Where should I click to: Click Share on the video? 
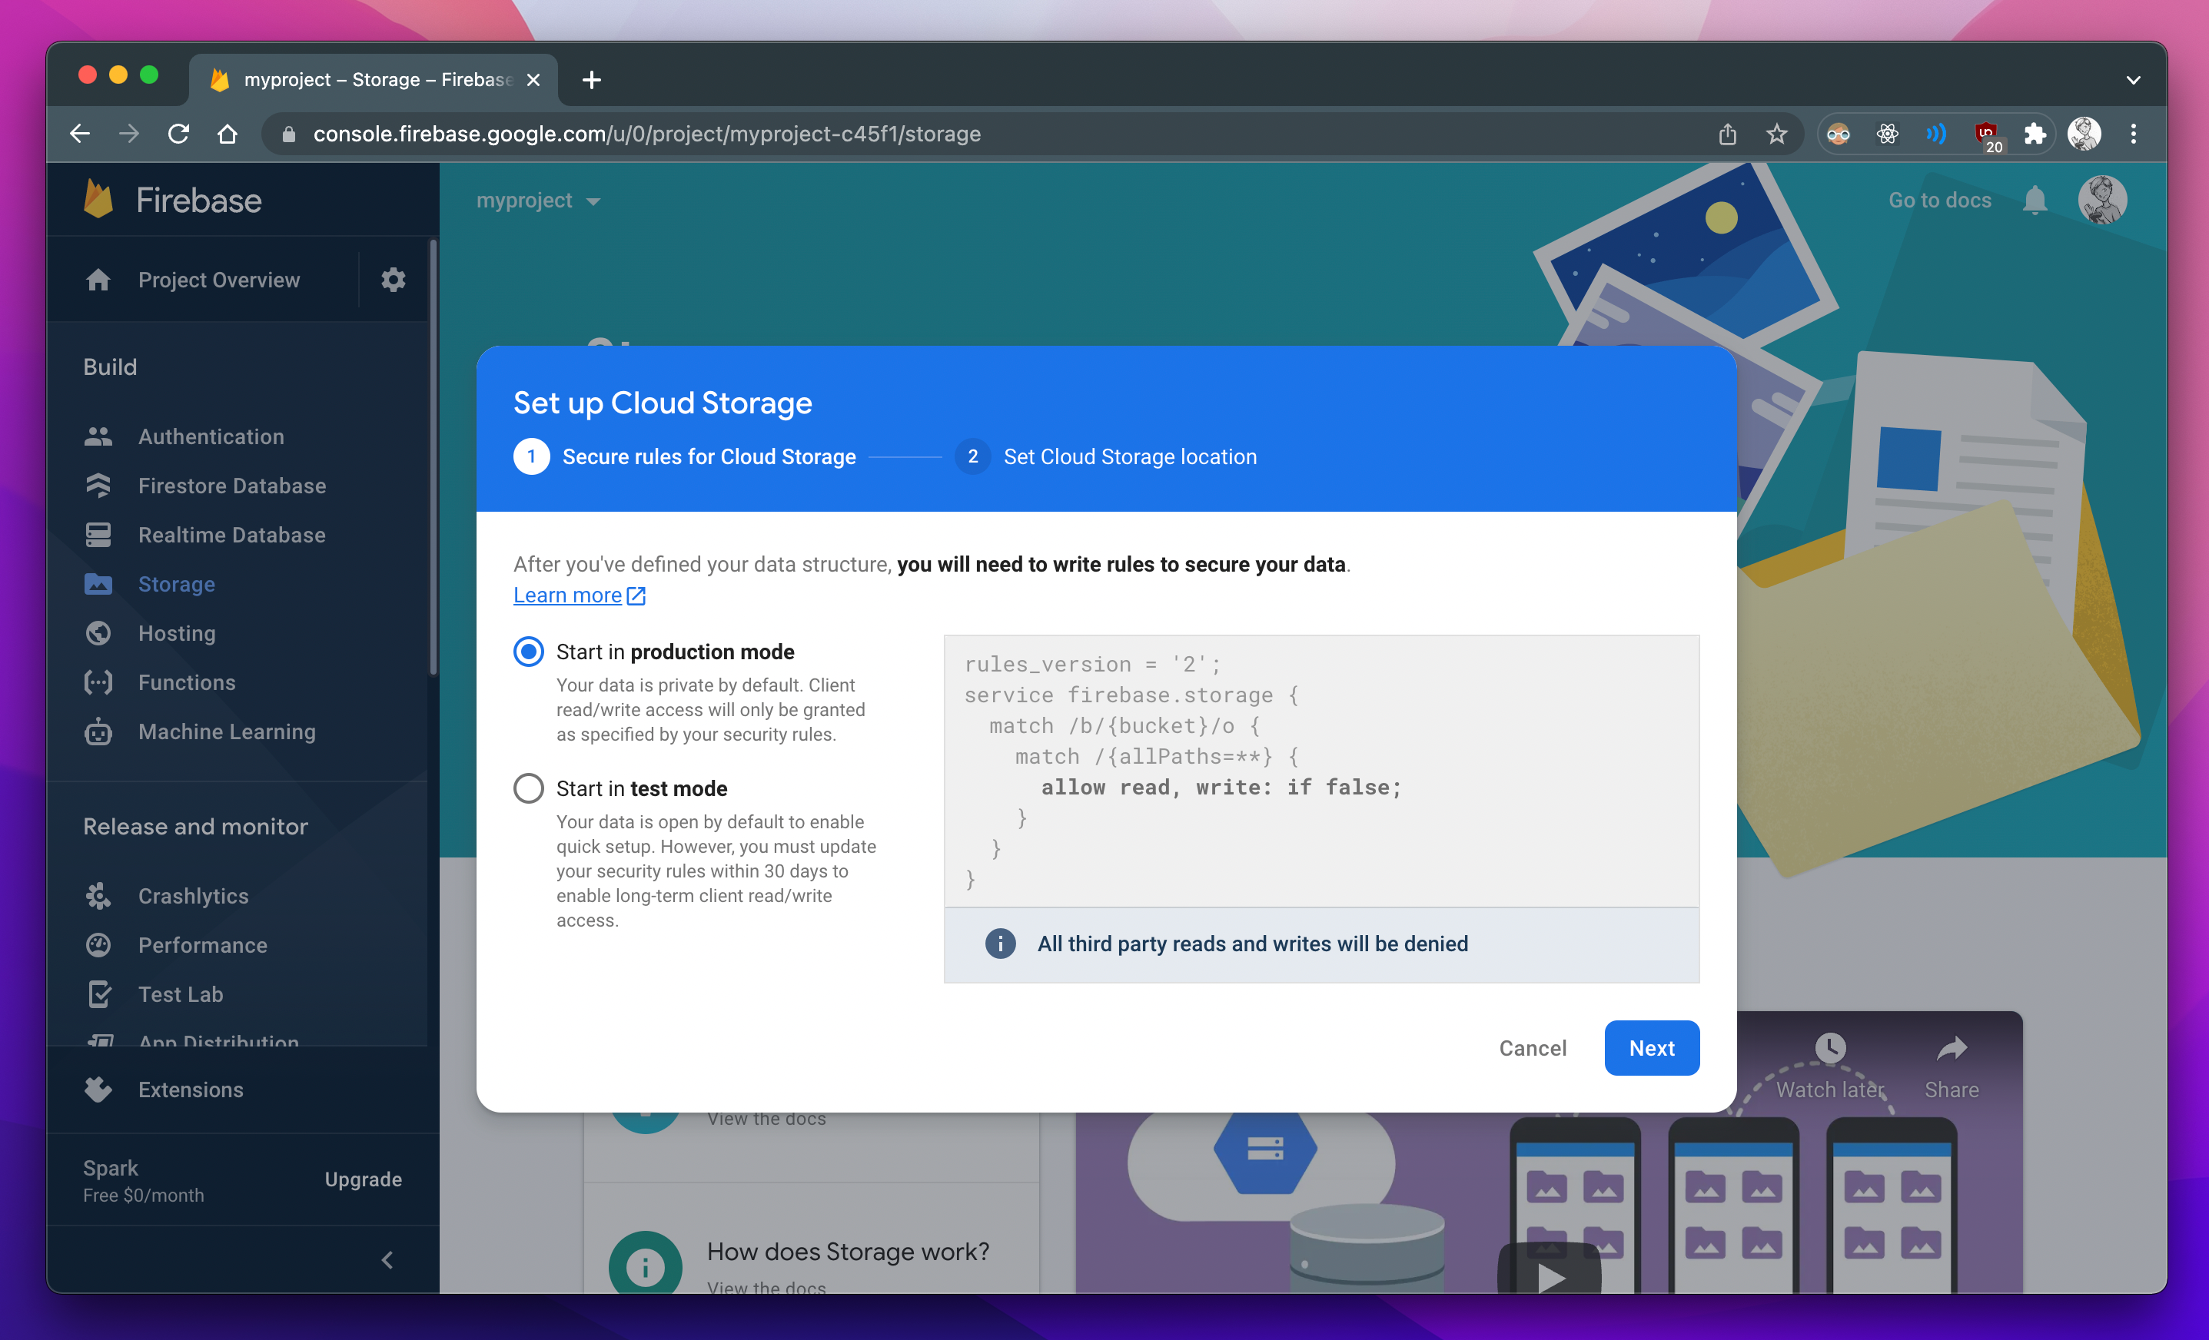pos(1952,1066)
